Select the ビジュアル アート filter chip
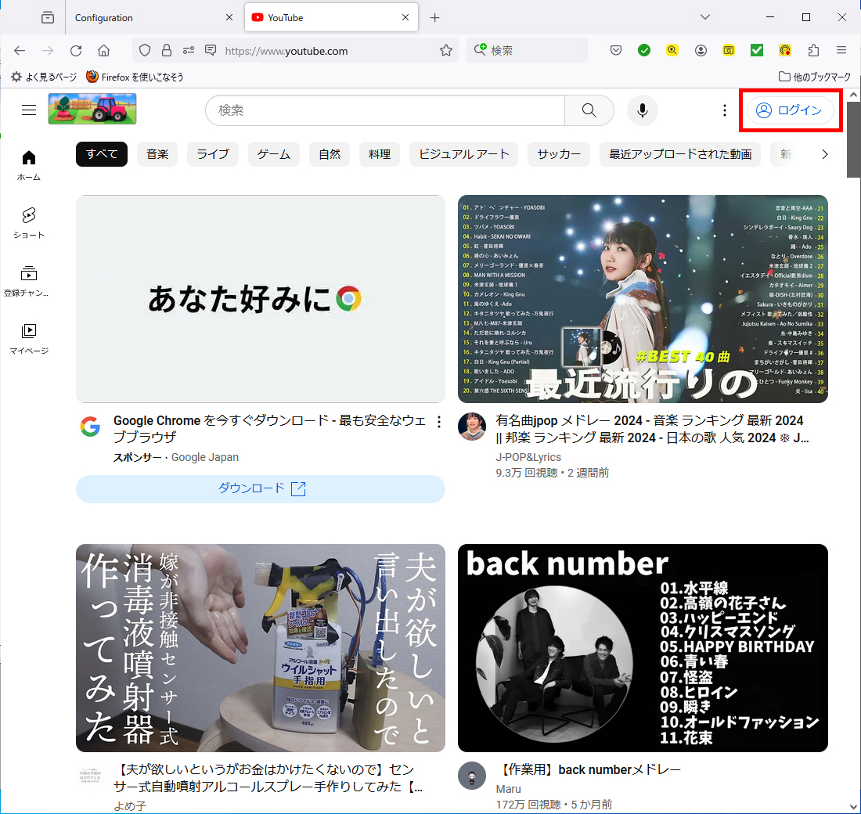The image size is (861, 814). pyautogui.click(x=464, y=154)
